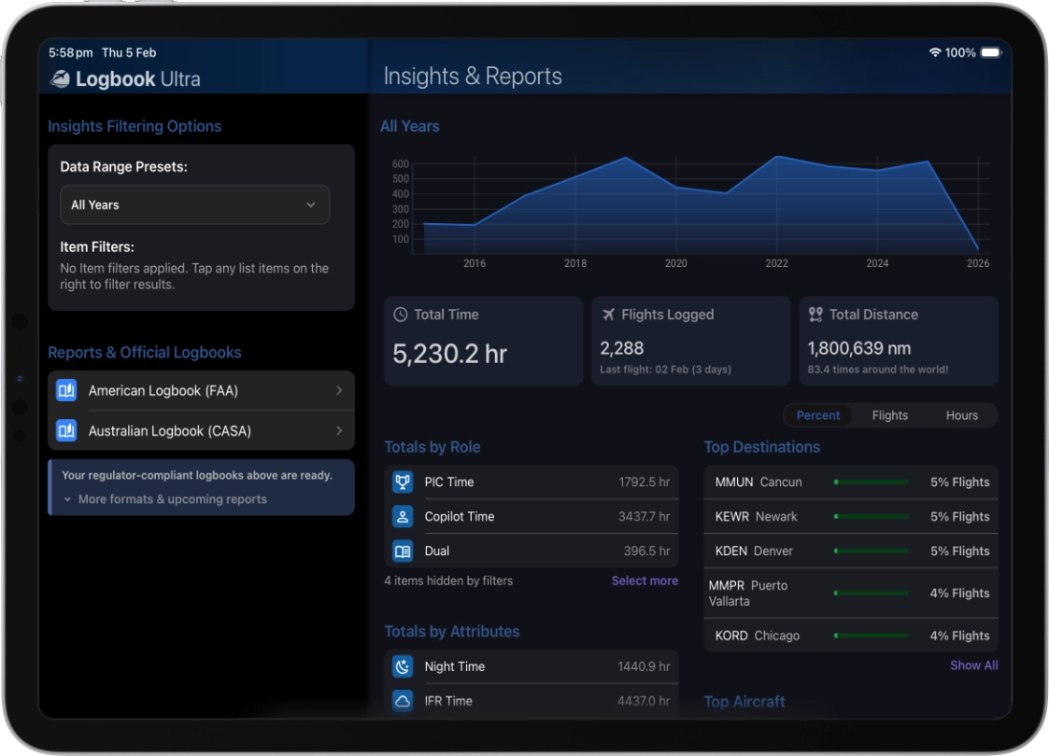
Task: Switch the view to Hours
Action: click(961, 415)
